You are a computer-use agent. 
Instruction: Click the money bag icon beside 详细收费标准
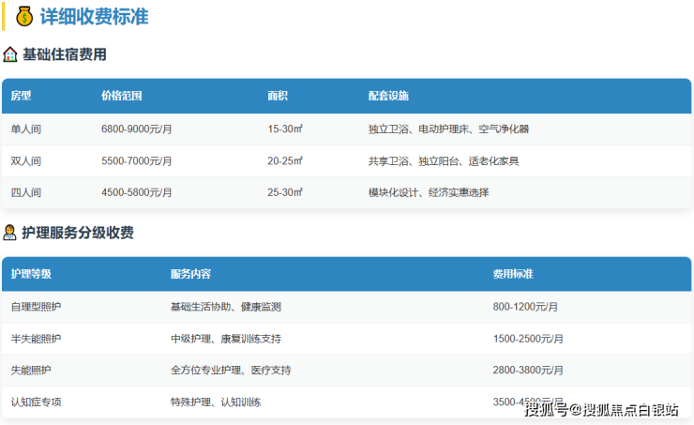(x=24, y=17)
